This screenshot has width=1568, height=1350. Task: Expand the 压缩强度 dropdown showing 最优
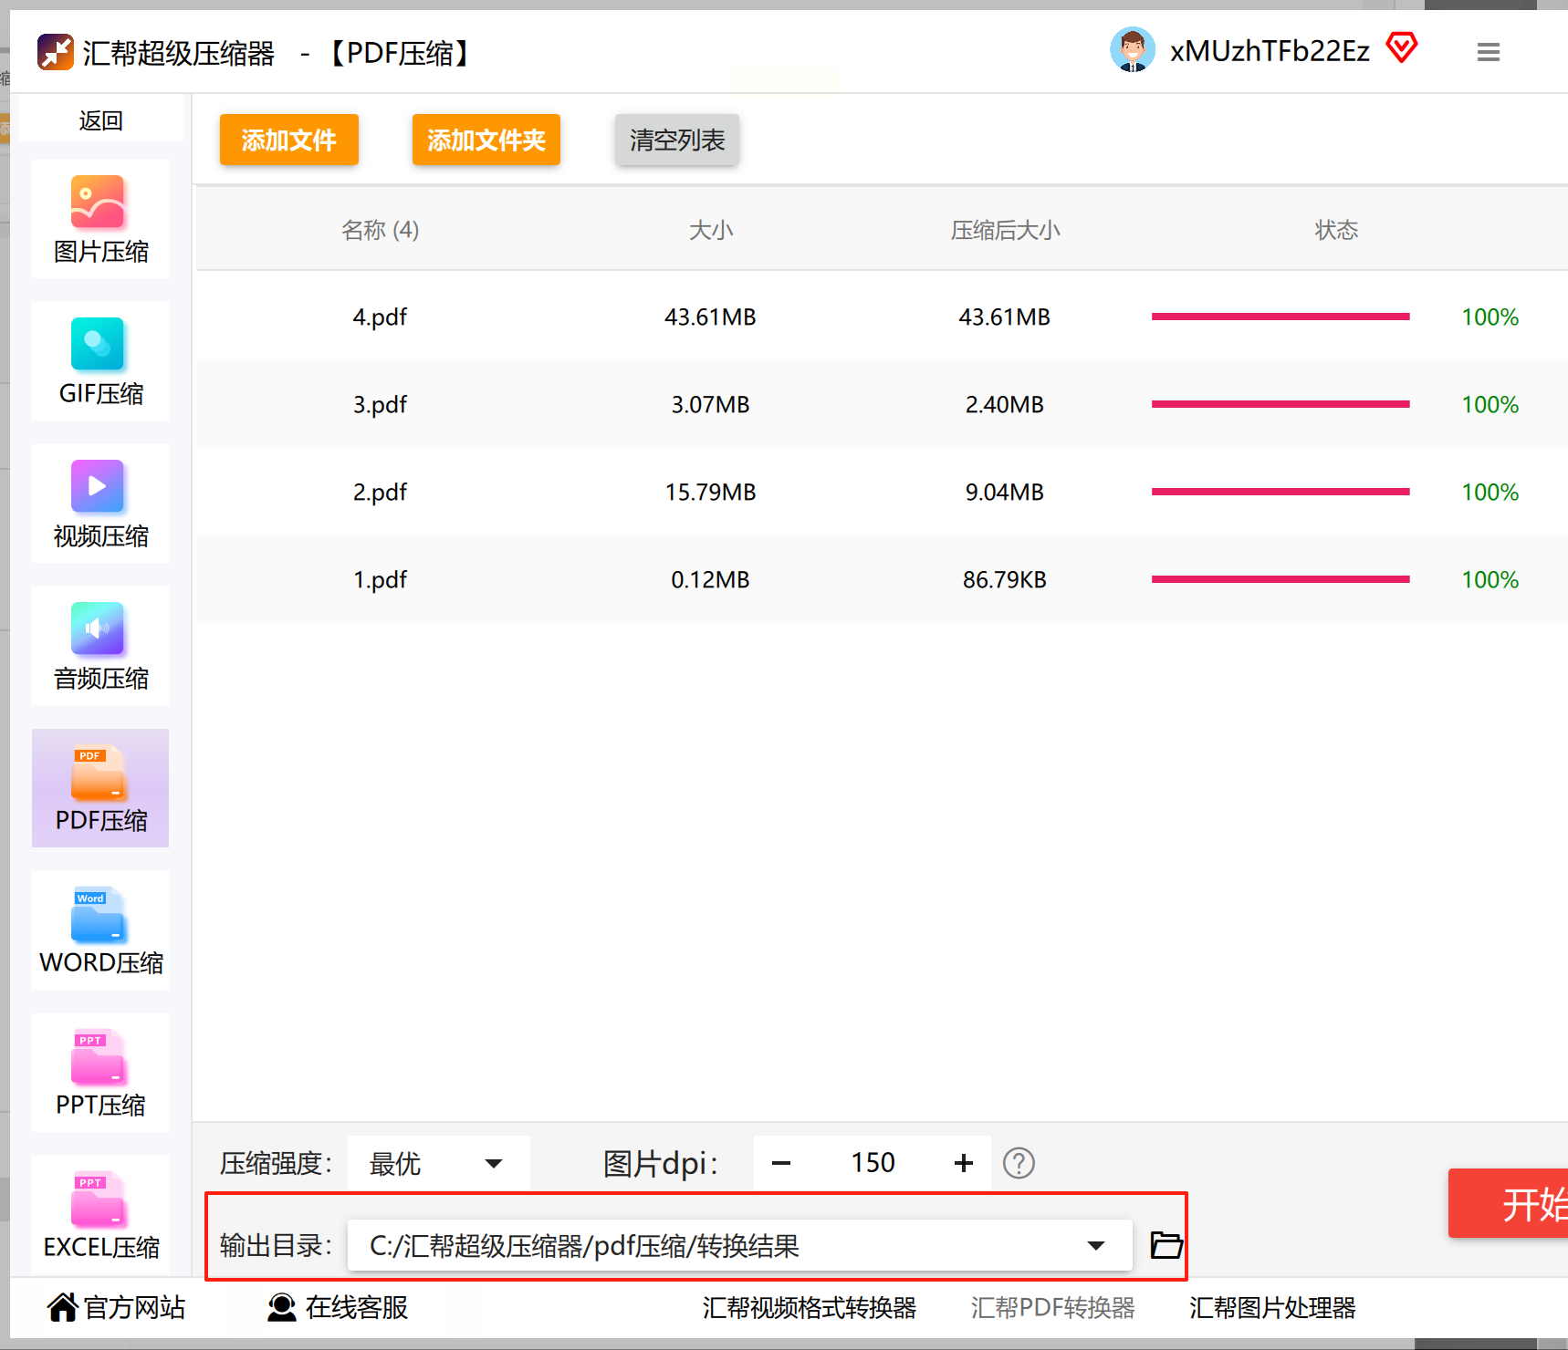click(x=439, y=1163)
